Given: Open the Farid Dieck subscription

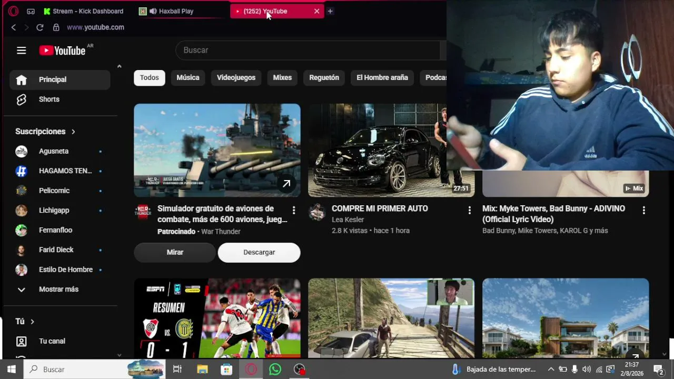Looking at the screenshot, I should [60, 250].
